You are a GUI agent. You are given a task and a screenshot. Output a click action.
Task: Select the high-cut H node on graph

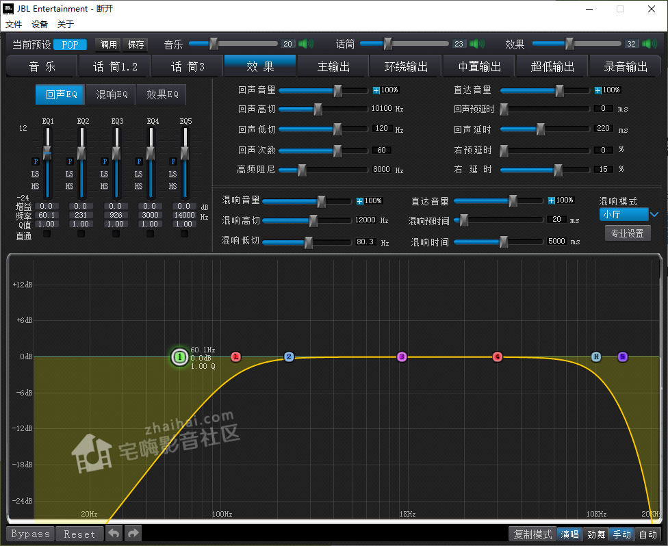point(596,357)
